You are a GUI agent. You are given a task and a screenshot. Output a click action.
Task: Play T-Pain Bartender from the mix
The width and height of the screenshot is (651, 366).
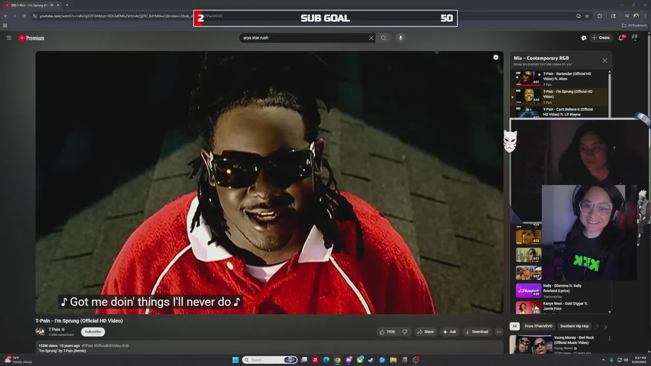tap(559, 78)
